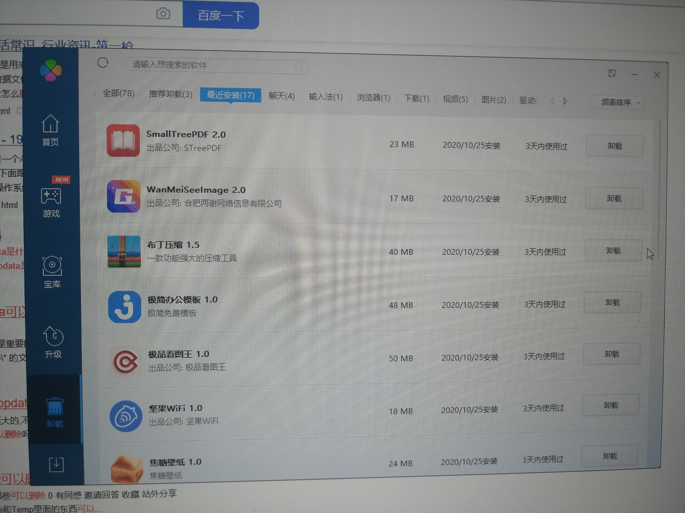Uninstall 坚果WiFi 1.0
This screenshot has width=685, height=513.
(611, 405)
